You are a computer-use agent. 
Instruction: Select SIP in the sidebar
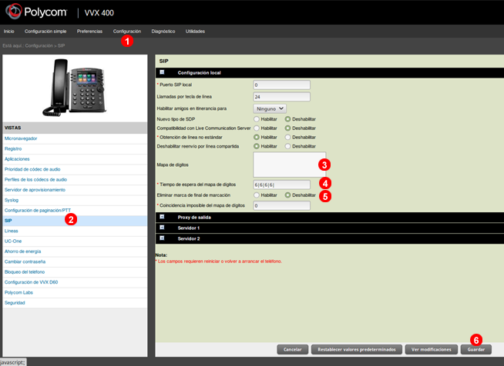click(x=75, y=221)
